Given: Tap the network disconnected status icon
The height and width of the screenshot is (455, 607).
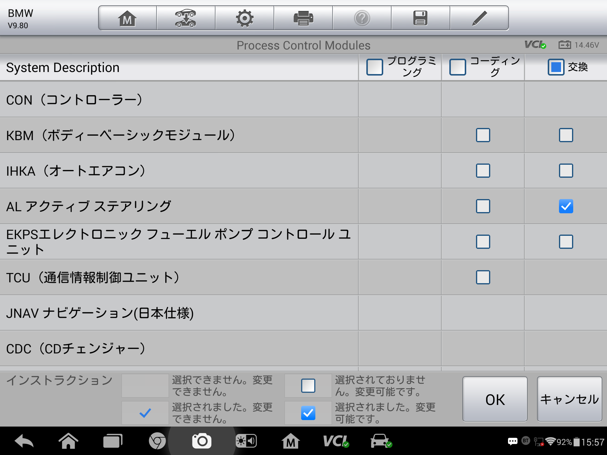Looking at the screenshot, I should pyautogui.click(x=539, y=442).
